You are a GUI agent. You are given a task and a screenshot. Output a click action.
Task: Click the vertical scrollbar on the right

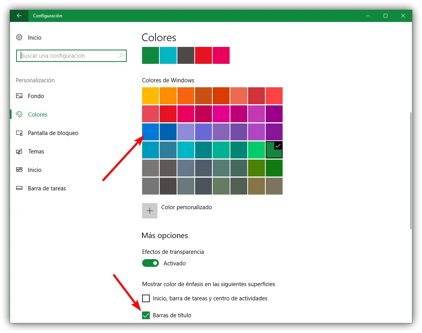tap(411, 169)
